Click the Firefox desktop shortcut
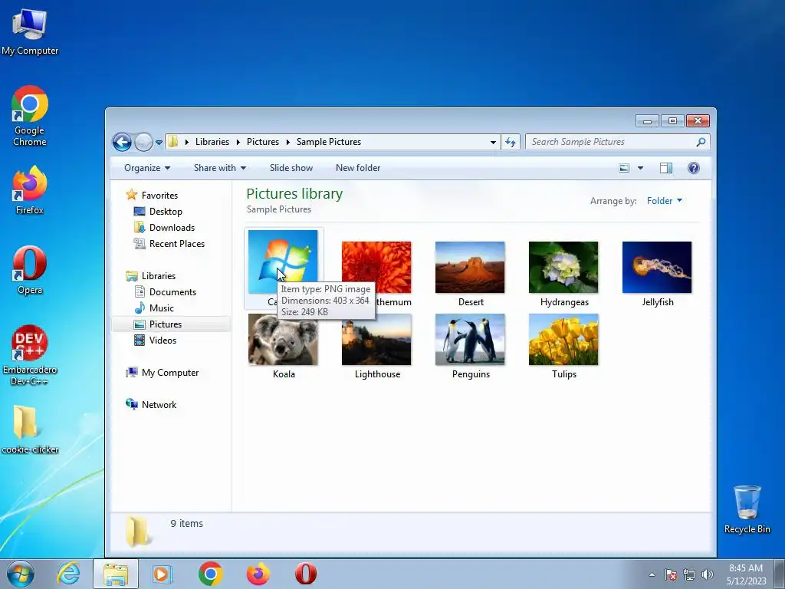Image resolution: width=785 pixels, height=589 pixels. pyautogui.click(x=30, y=190)
